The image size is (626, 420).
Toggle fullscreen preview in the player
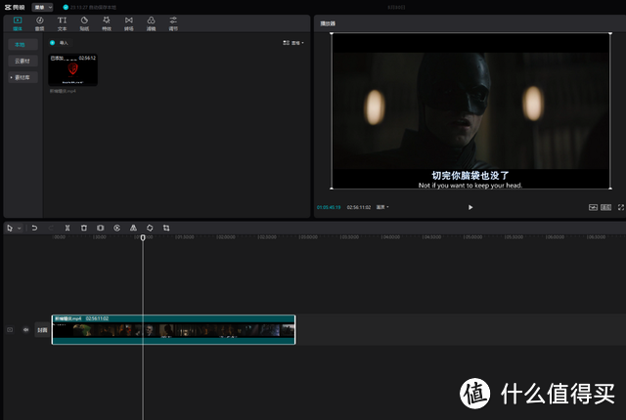620,207
